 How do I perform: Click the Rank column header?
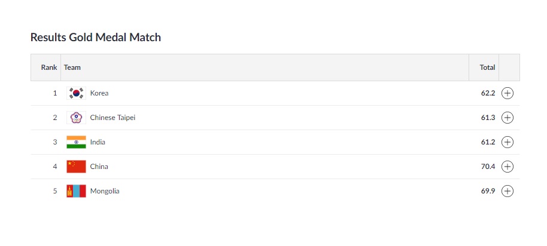49,67
